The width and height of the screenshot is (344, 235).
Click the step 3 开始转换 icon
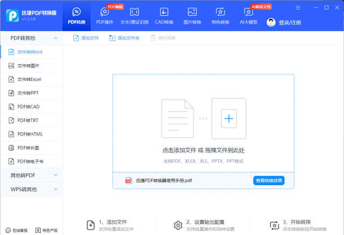[x=274, y=225]
